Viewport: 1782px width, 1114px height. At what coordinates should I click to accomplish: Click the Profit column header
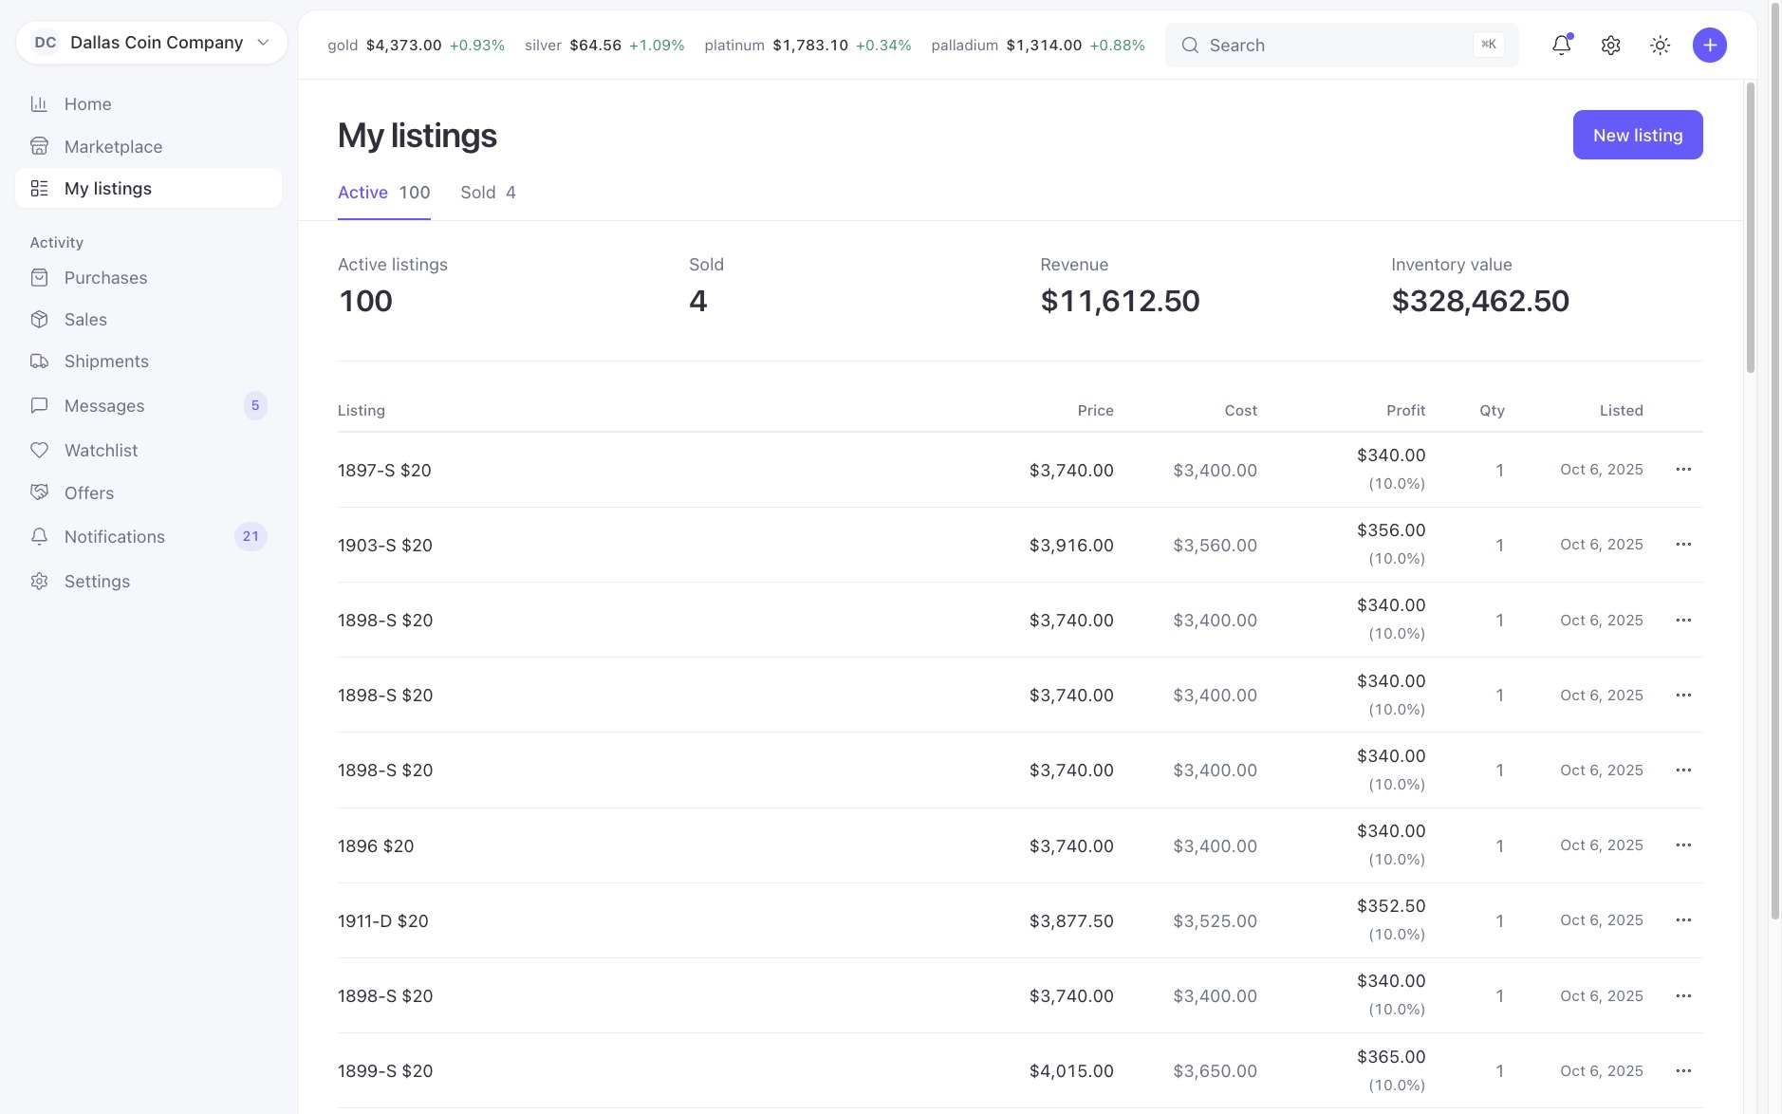pos(1405,410)
